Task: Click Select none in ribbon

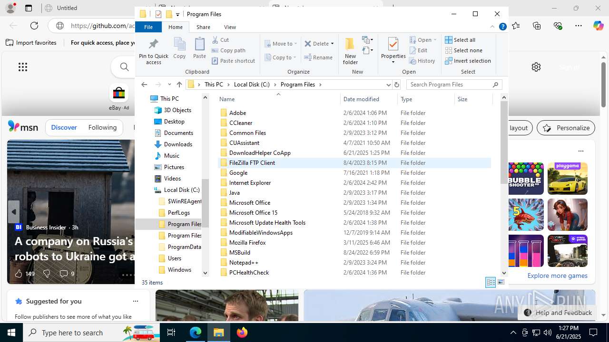Action: 463,50
